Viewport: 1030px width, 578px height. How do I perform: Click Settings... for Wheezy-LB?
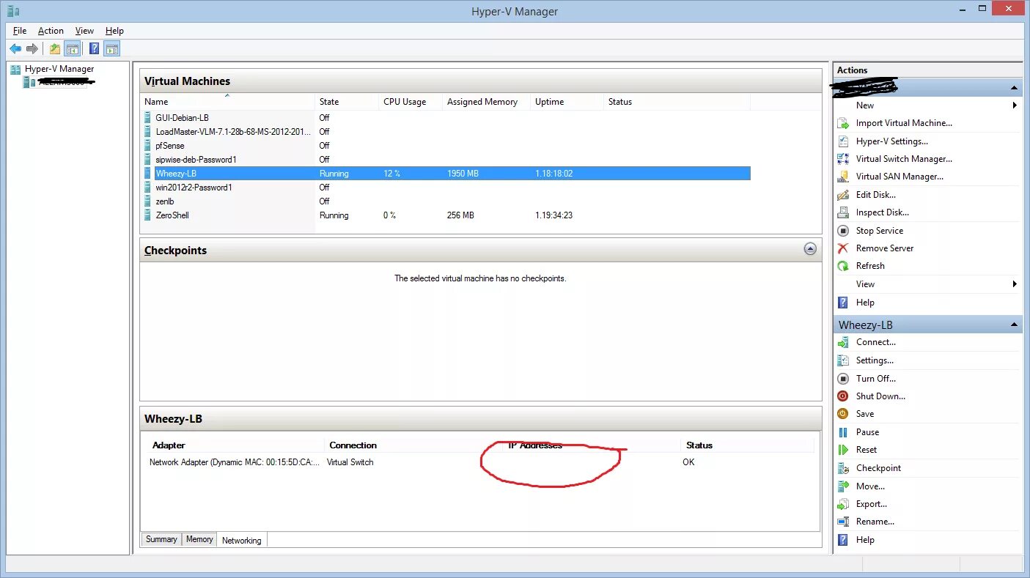[875, 360]
